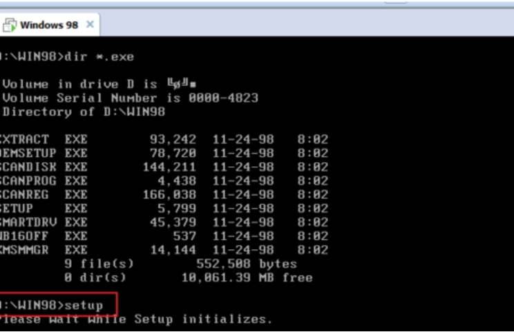Viewport: 514px width, 332px height.
Task: Click the XMSMMGR EXE file row
Action: coord(164,250)
